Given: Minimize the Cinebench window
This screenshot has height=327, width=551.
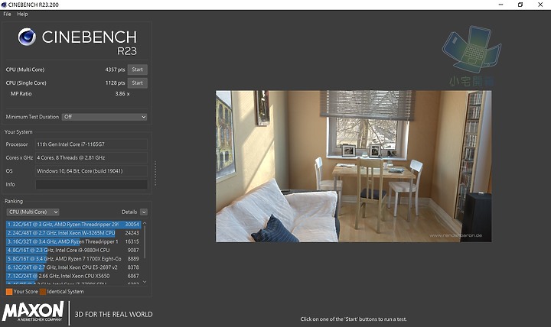Looking at the screenshot, I should pos(500,5).
